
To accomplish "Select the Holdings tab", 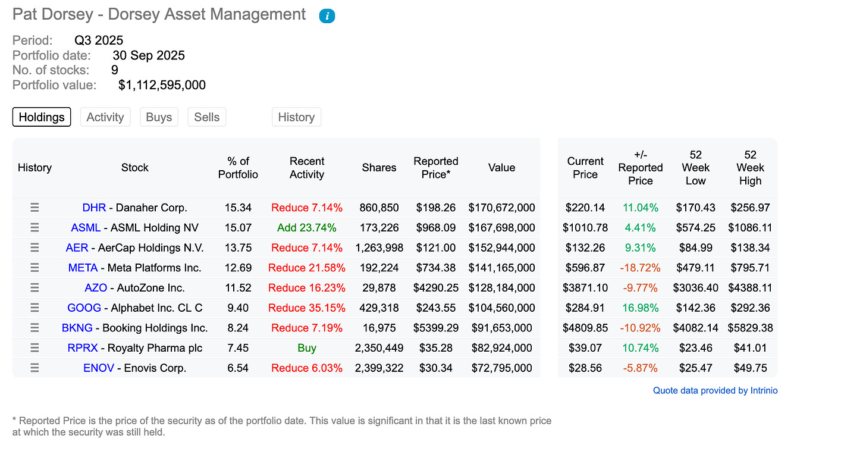I will [x=42, y=117].
